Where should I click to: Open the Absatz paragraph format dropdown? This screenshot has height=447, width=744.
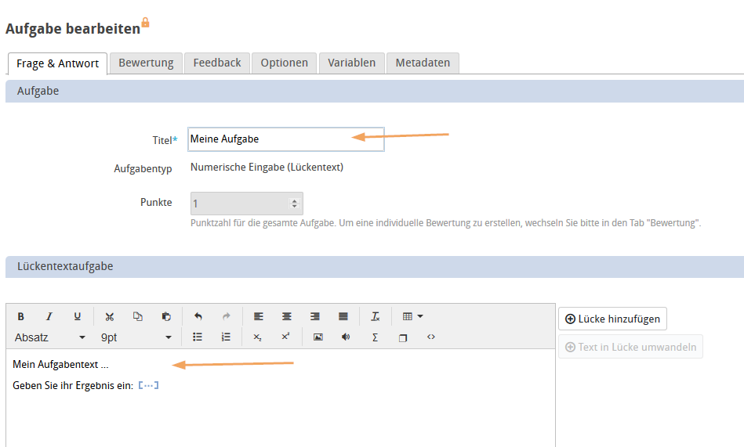50,337
